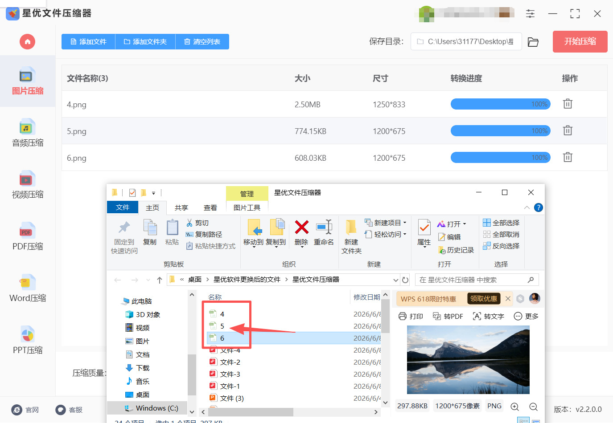Switch to 主页 ribbon tab

pyautogui.click(x=152, y=207)
